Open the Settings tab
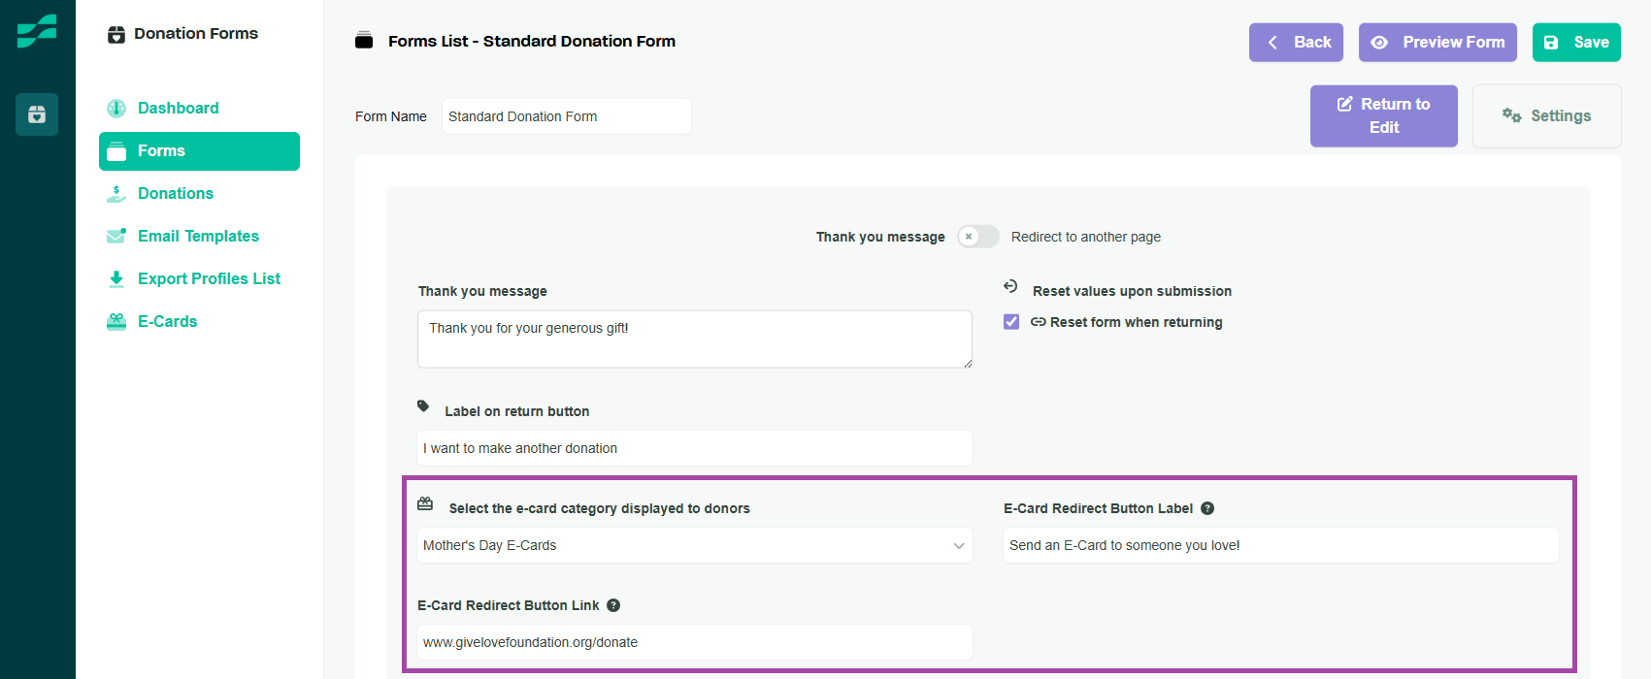Screen dimensions: 1651x679 point(1546,116)
